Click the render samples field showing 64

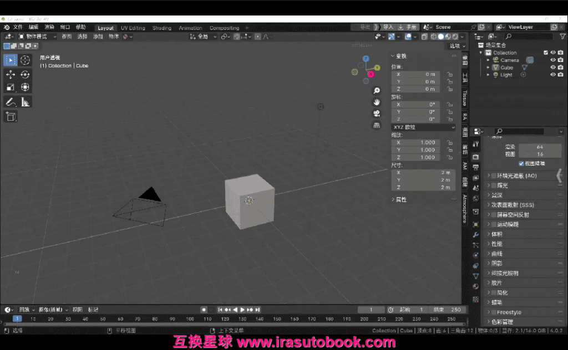click(x=540, y=147)
